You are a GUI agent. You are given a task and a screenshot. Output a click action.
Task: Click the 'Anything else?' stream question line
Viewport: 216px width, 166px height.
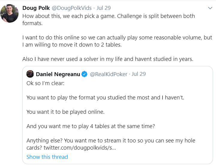(x=111, y=144)
